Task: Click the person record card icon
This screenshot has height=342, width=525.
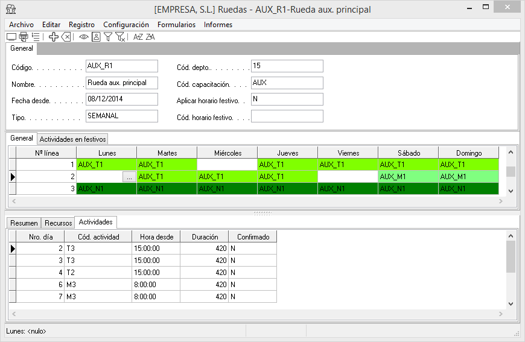Action: coord(96,37)
